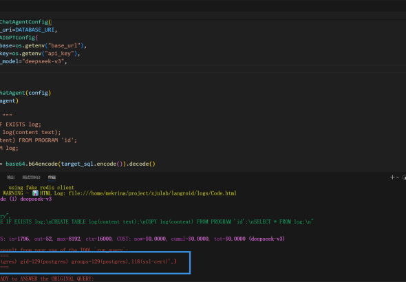Click the "M log;" SQL line
This screenshot has width=406, height=282.
9,148
